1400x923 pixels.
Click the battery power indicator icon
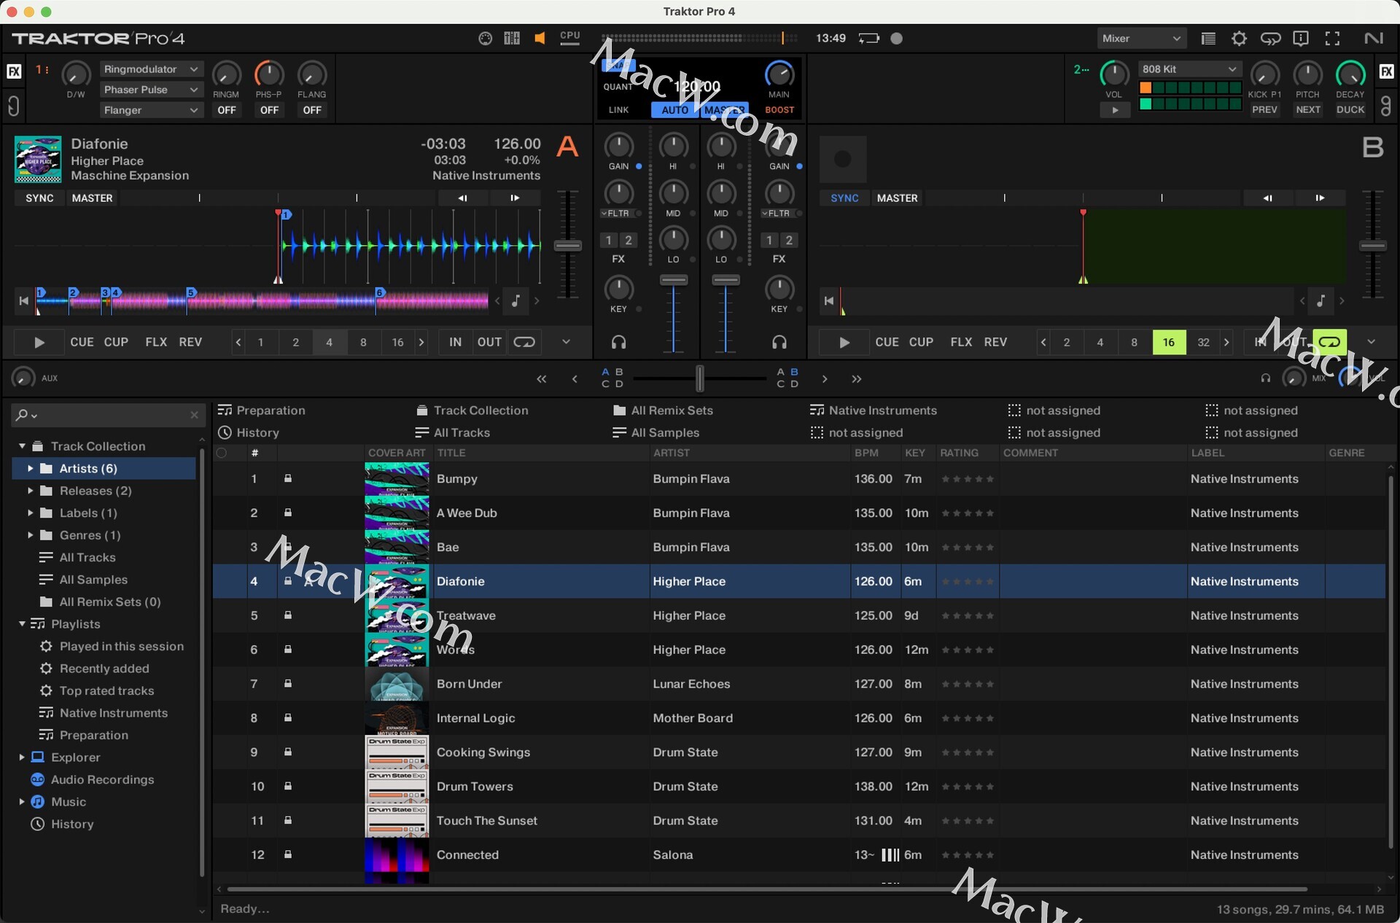pyautogui.click(x=869, y=39)
